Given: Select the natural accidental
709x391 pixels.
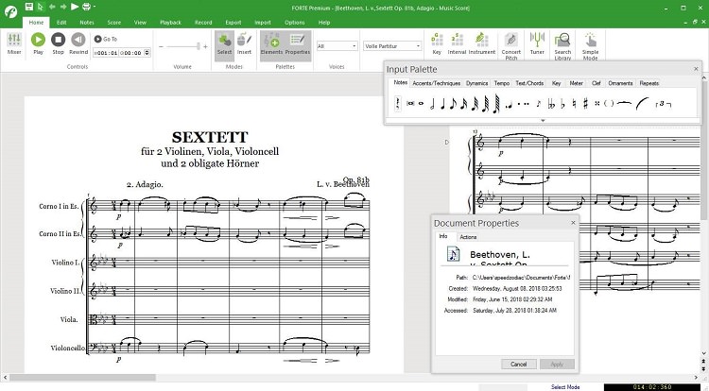Looking at the screenshot, I should (574, 104).
